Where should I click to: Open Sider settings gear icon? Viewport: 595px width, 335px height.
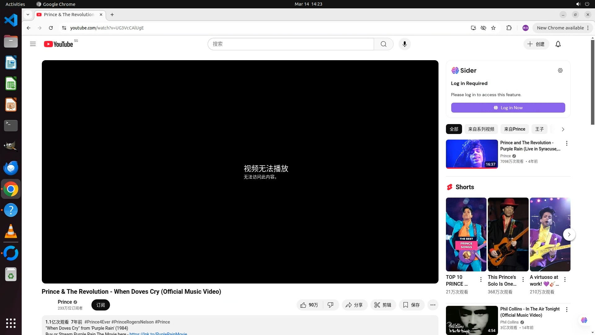click(x=560, y=70)
